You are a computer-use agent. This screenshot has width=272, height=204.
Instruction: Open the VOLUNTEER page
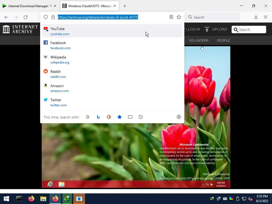[199, 40]
